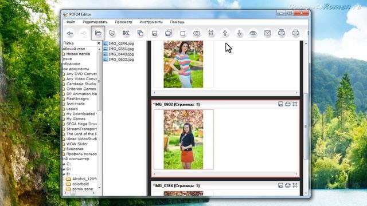Collapse the E: drive node

64,174
